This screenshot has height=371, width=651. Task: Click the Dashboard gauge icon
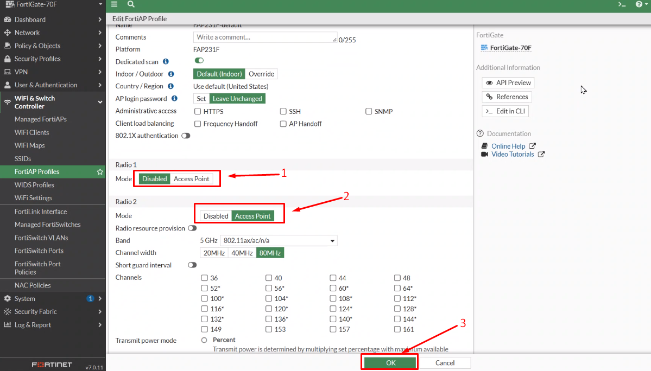click(7, 20)
